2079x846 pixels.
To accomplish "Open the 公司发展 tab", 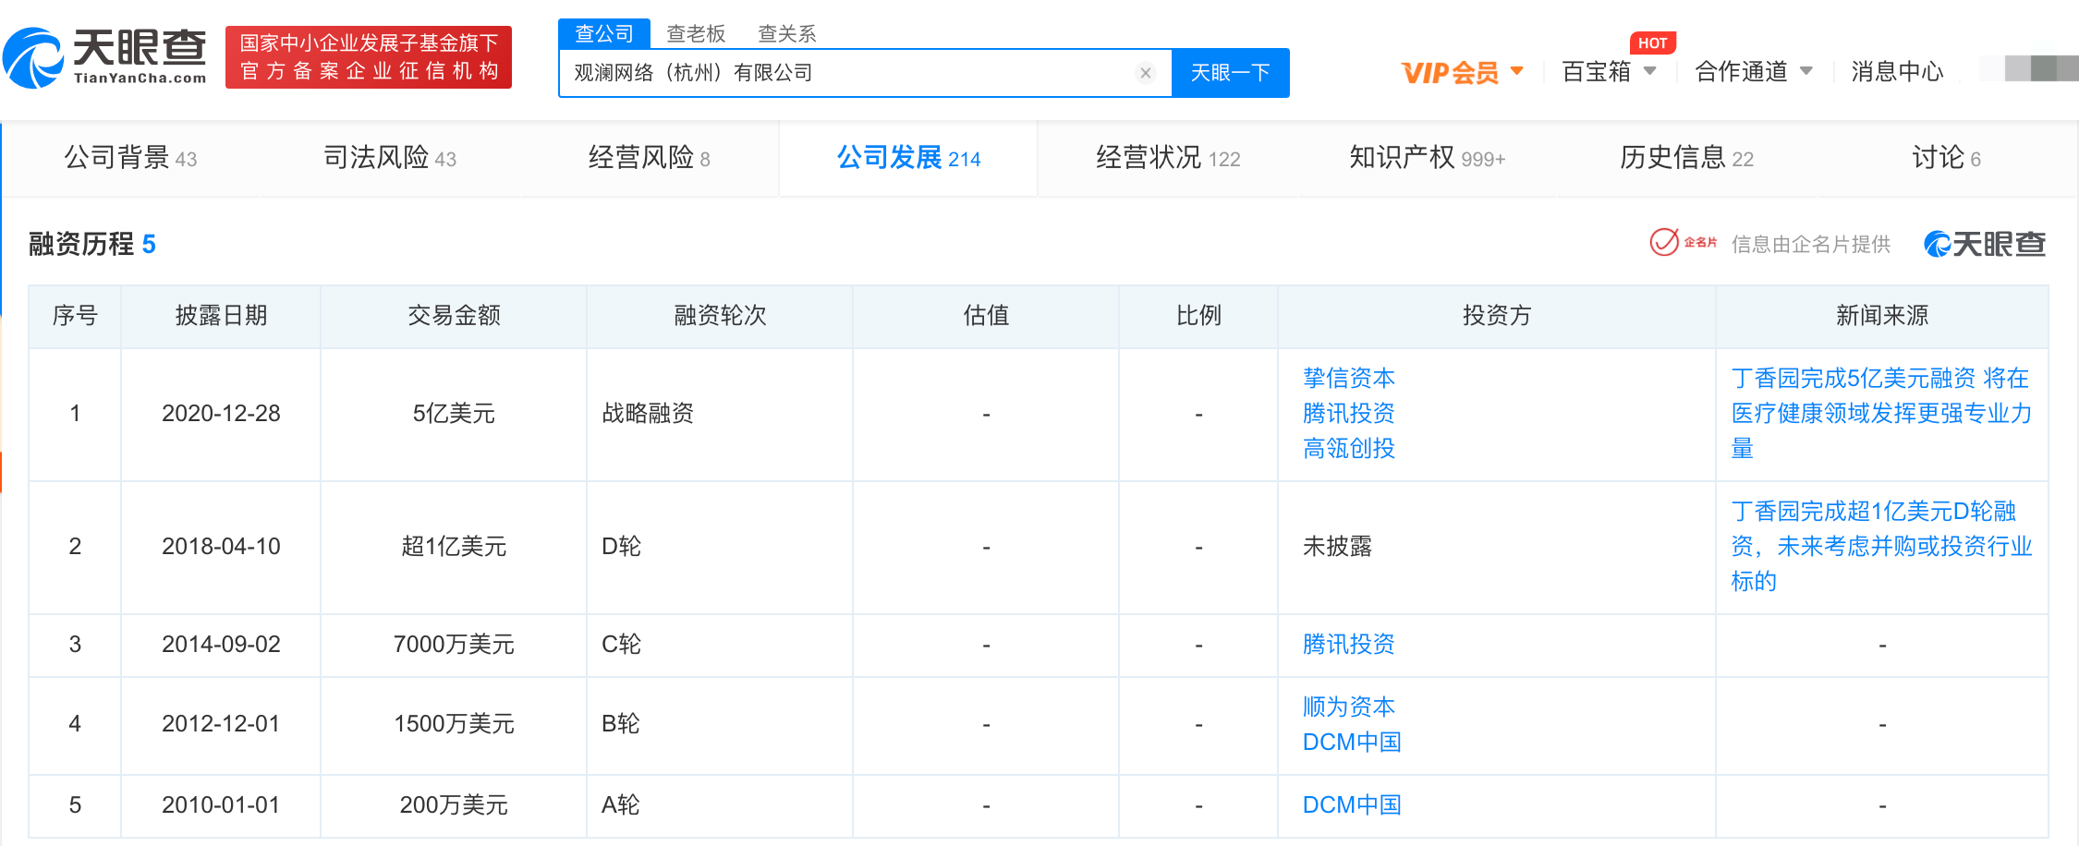I will [908, 158].
